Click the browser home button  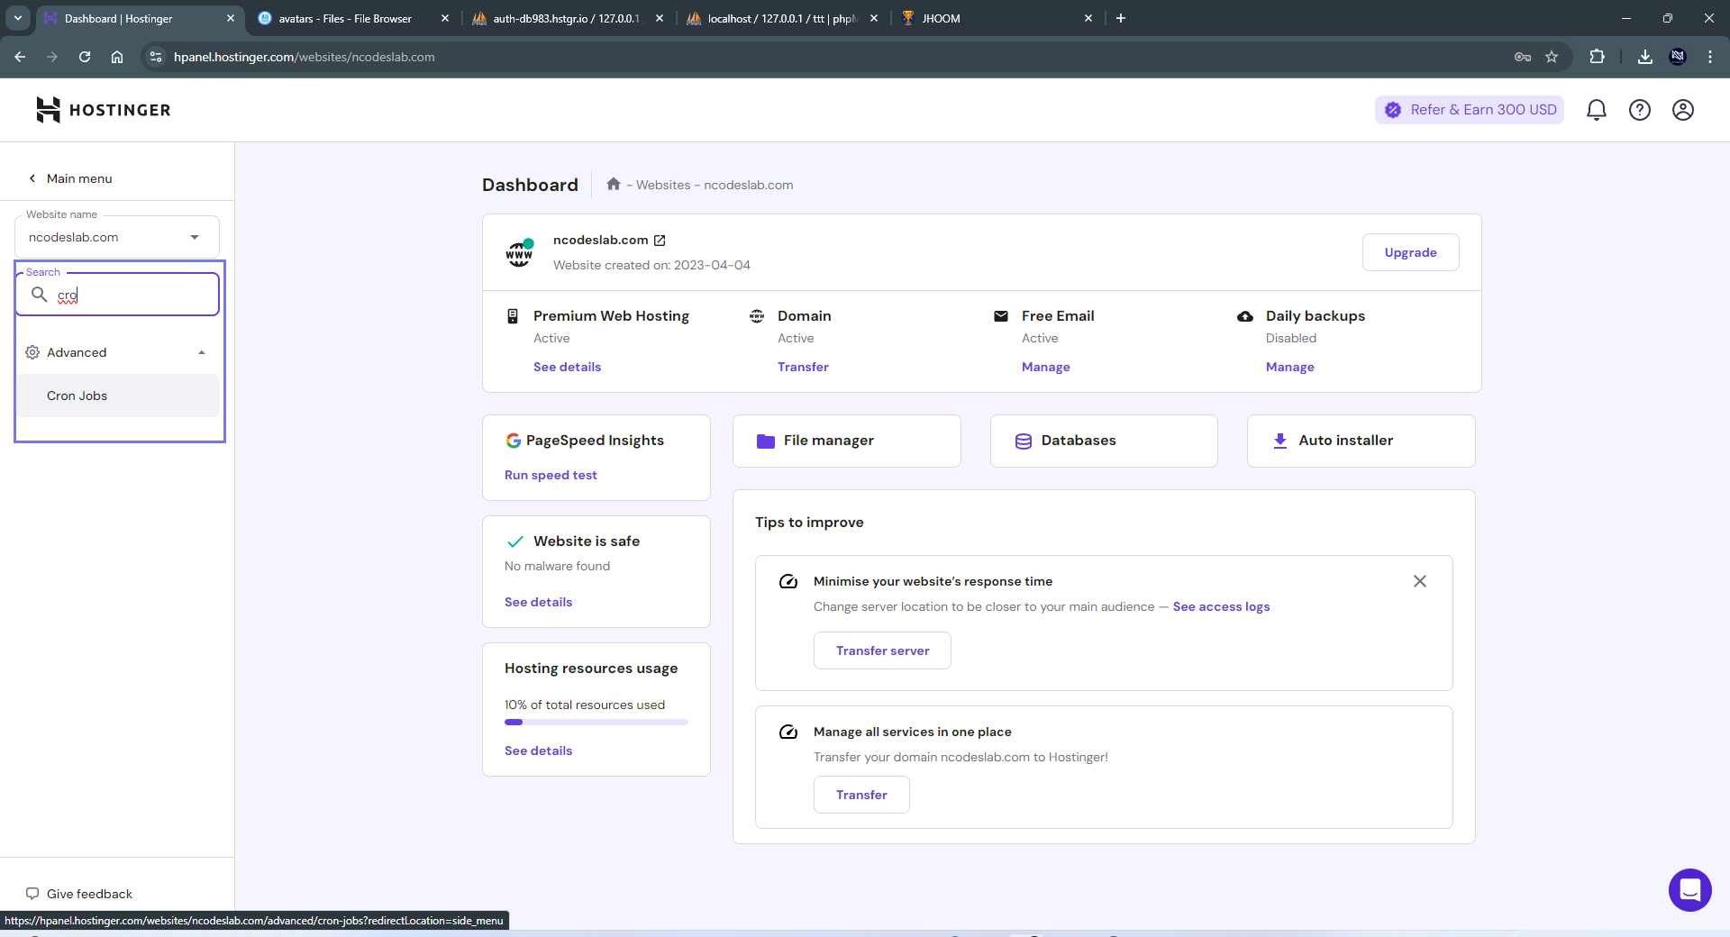click(117, 57)
